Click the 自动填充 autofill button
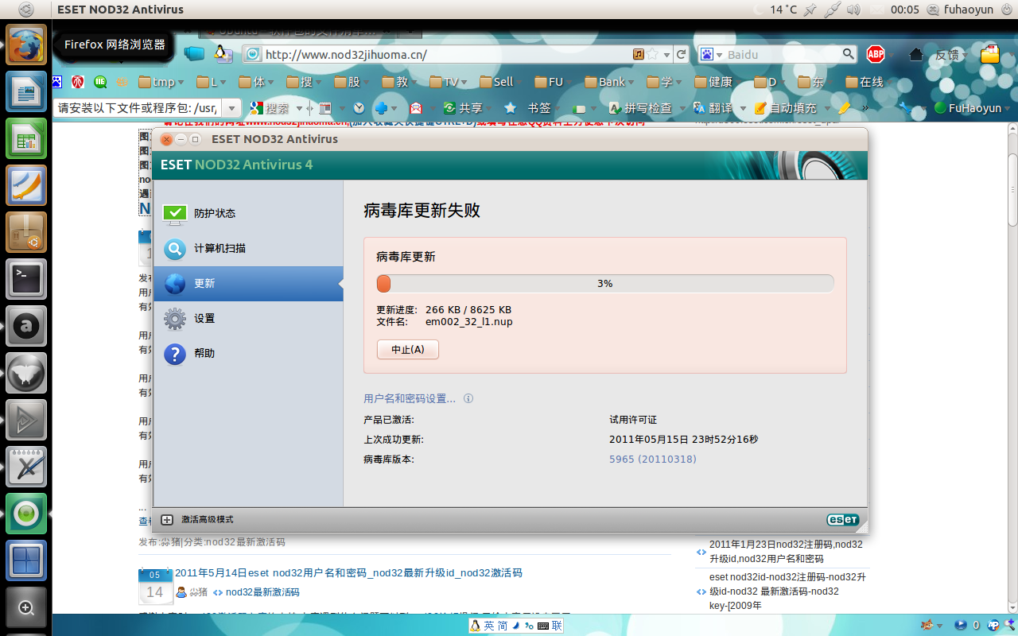Screen dimensions: 1018x636 pos(786,108)
